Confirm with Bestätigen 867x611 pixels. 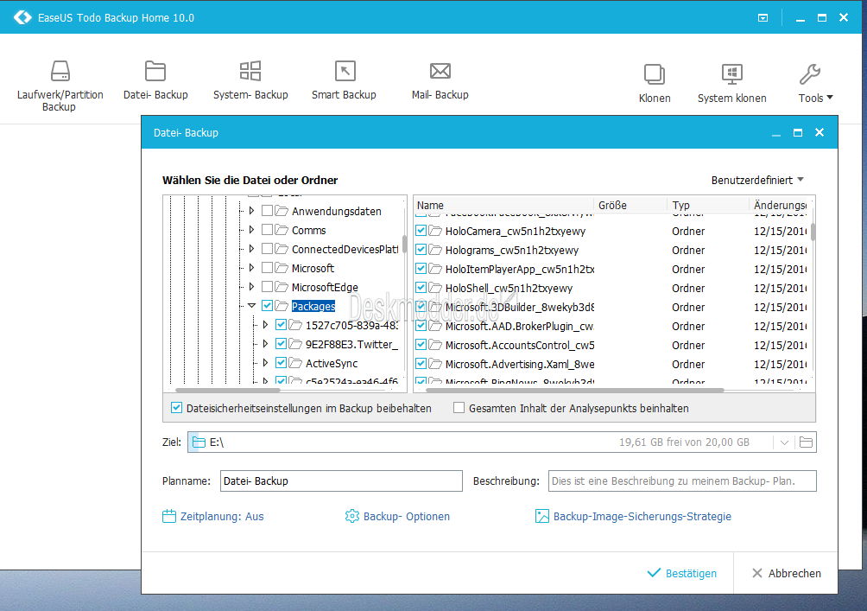[681, 573]
